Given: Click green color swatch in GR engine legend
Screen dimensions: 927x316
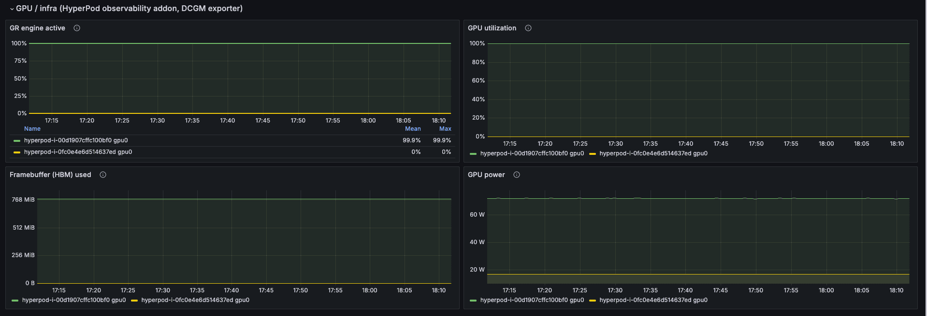Looking at the screenshot, I should click(x=17, y=141).
